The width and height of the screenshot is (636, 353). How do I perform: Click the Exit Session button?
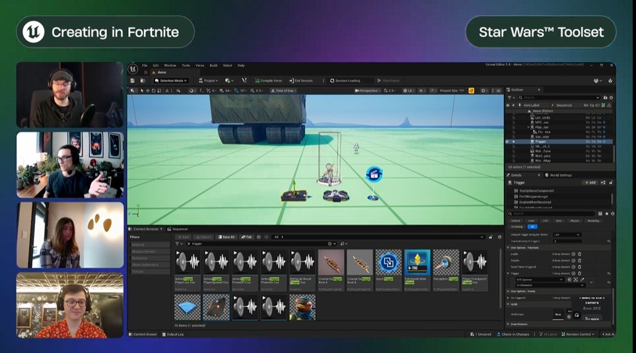(x=301, y=80)
